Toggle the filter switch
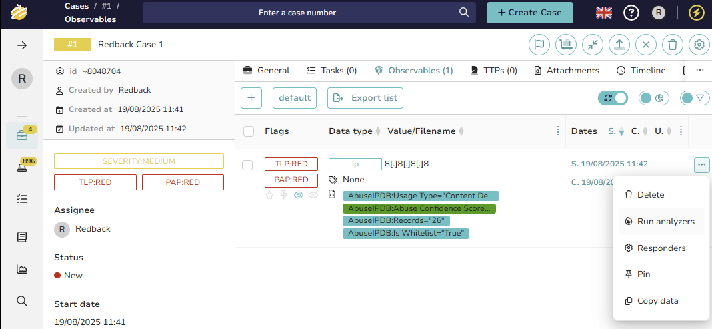The width and height of the screenshot is (712, 329). pyautogui.click(x=695, y=98)
